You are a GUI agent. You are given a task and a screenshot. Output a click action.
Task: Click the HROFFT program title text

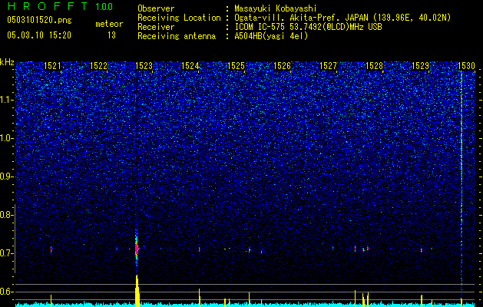coord(47,6)
